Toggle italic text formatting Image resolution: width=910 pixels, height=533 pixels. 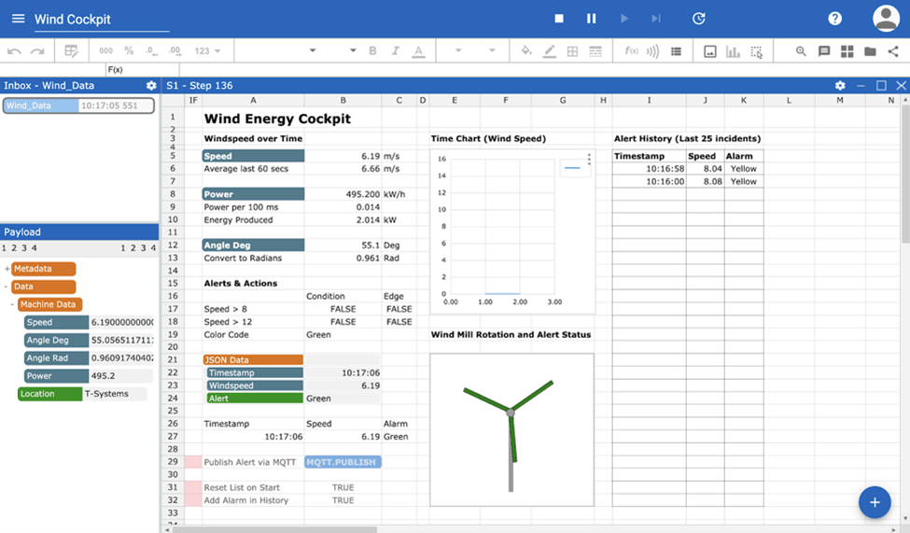396,51
